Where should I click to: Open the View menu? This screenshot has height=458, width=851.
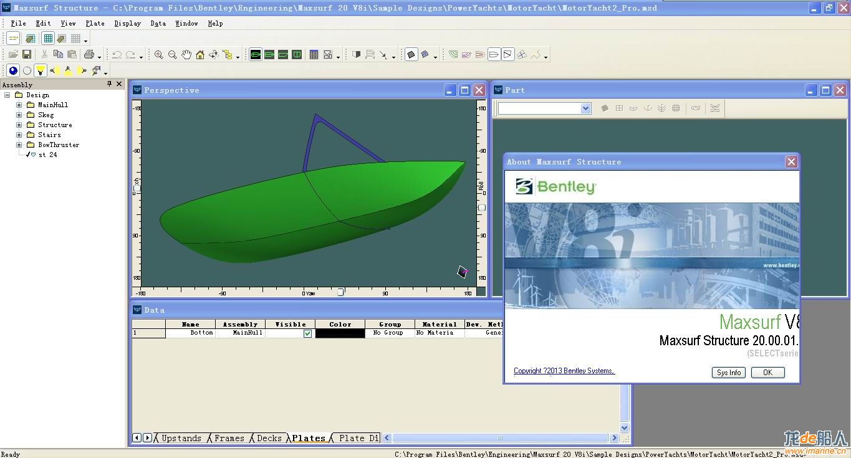[68, 23]
